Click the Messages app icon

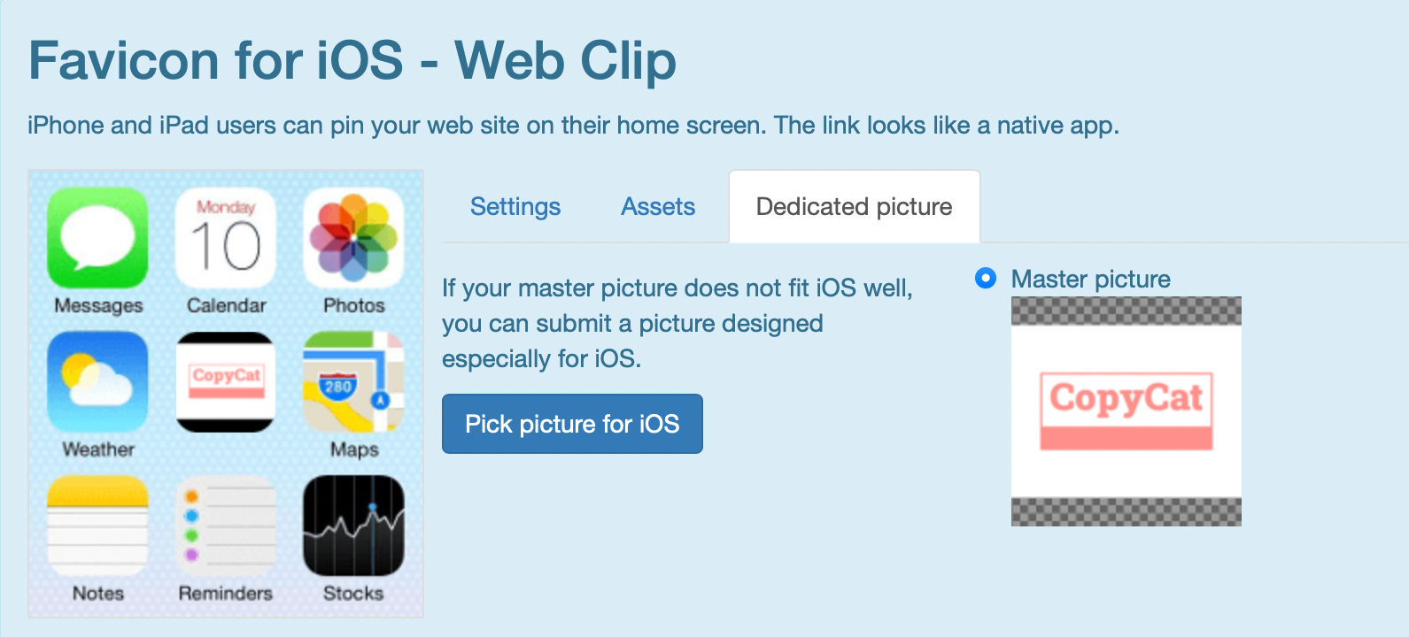(x=97, y=238)
